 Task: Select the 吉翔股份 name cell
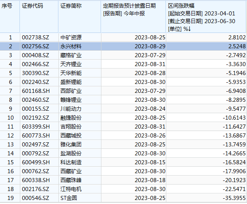pos(71,127)
